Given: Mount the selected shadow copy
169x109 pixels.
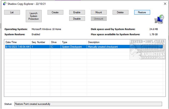Looking at the screenshot, I should coord(99,12).
